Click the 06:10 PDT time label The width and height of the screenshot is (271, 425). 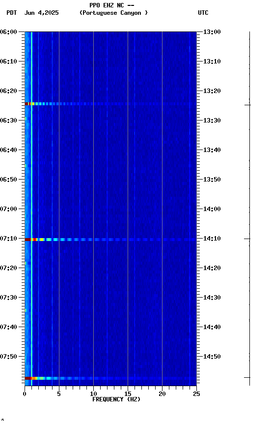point(8,61)
